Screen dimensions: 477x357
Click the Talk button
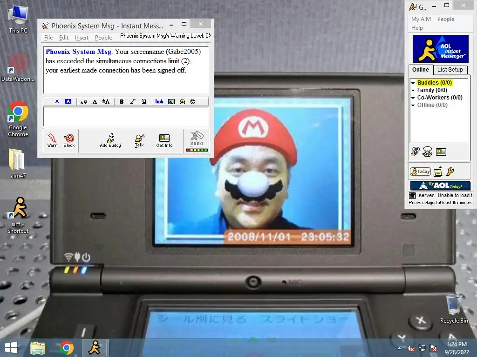tap(139, 140)
